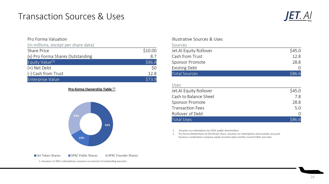Click the Transaction Sources & Uses title
The image size is (329, 184).
(71, 16)
